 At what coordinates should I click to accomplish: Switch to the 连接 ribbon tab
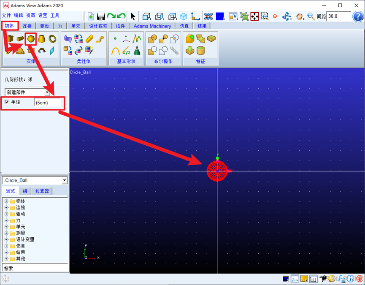tap(27, 26)
